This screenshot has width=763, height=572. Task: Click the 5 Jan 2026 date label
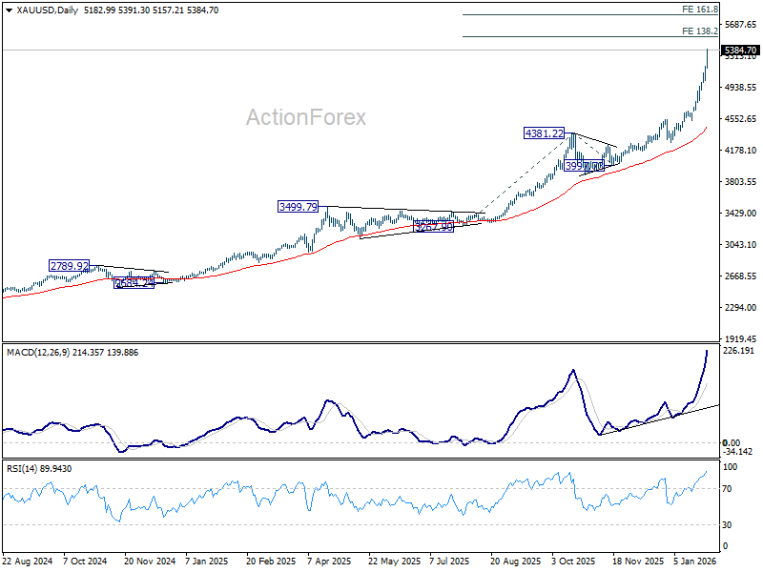[696, 562]
